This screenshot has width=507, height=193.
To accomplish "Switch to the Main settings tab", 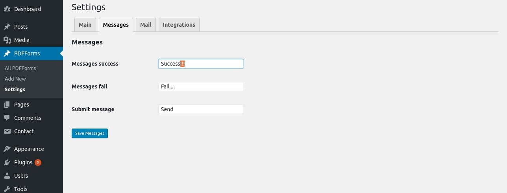I will tap(85, 25).
